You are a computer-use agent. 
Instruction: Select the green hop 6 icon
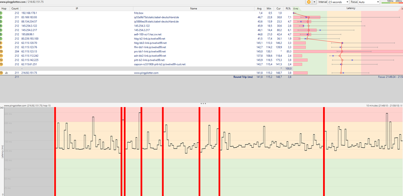point(1,34)
